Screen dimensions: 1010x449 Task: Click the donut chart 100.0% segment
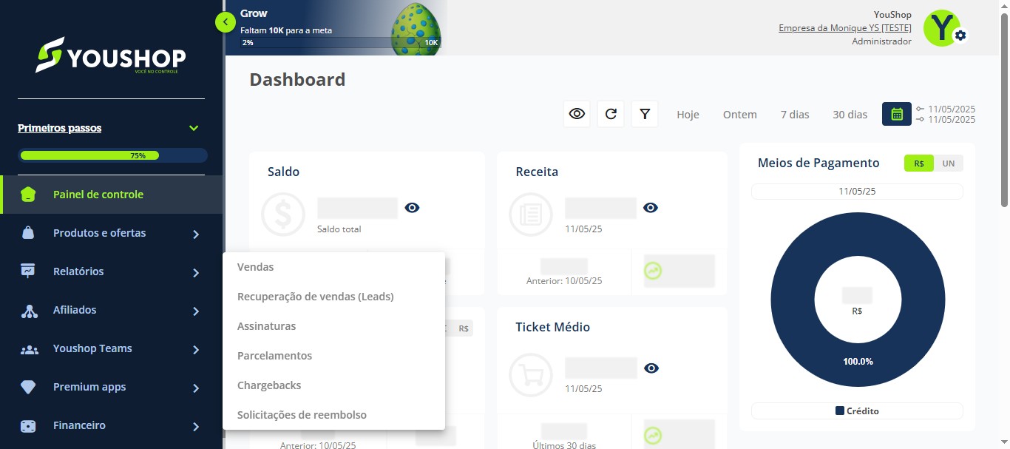(x=858, y=362)
